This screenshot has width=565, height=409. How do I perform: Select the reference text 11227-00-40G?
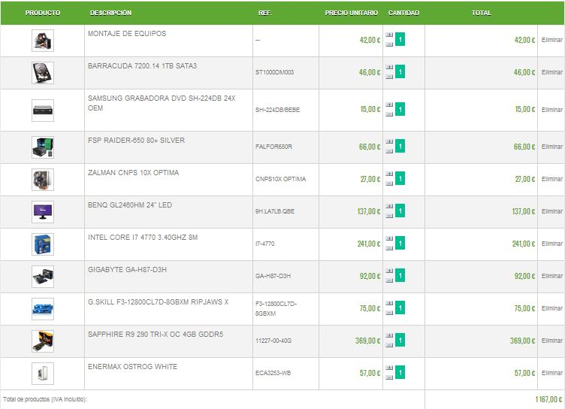pos(273,341)
